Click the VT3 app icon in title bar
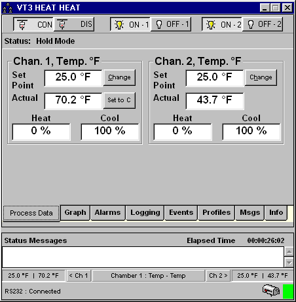Image resolution: width=296 pixels, height=302 pixels. click(8, 8)
